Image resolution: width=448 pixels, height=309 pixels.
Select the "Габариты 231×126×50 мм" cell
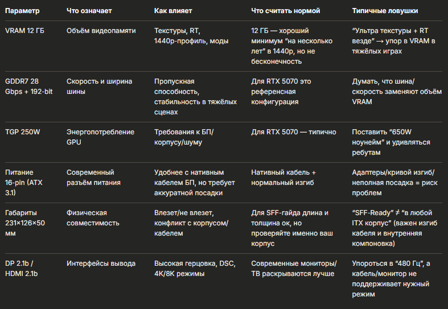pyautogui.click(x=25, y=223)
